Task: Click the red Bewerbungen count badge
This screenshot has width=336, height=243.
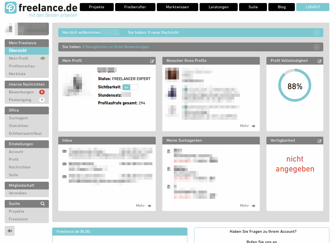Action: coord(42,92)
